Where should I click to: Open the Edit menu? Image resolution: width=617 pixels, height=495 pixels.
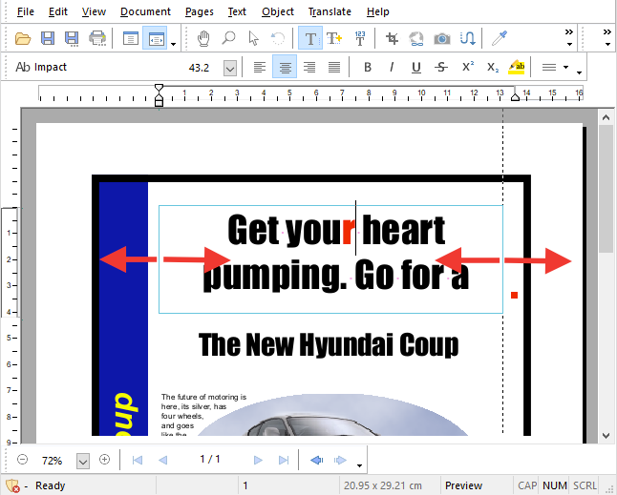click(x=58, y=11)
